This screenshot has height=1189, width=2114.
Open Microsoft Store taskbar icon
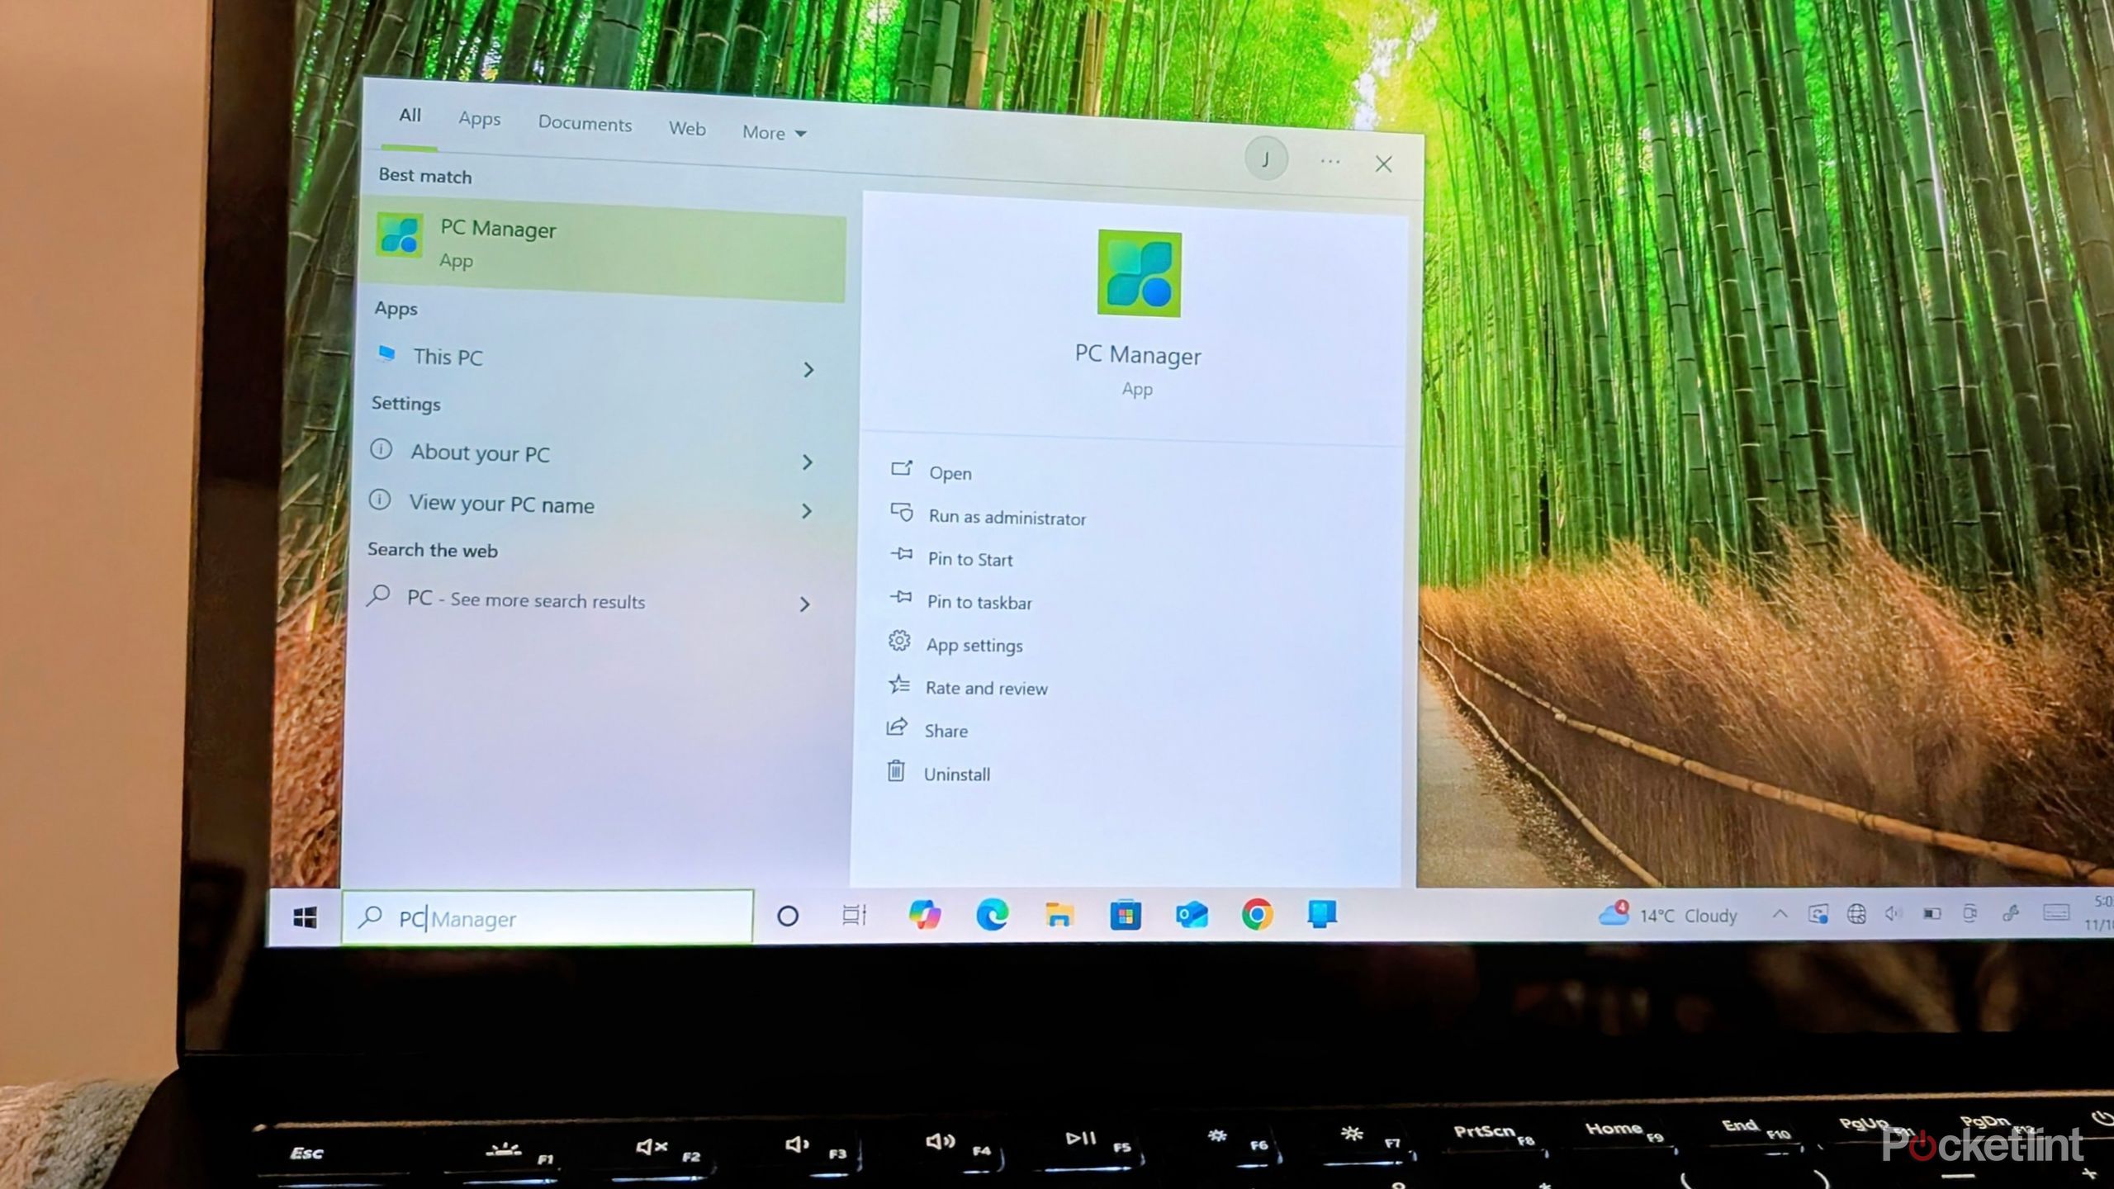tap(1125, 915)
